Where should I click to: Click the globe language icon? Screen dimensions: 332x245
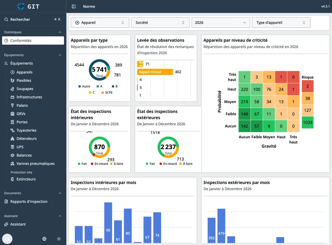(44, 239)
